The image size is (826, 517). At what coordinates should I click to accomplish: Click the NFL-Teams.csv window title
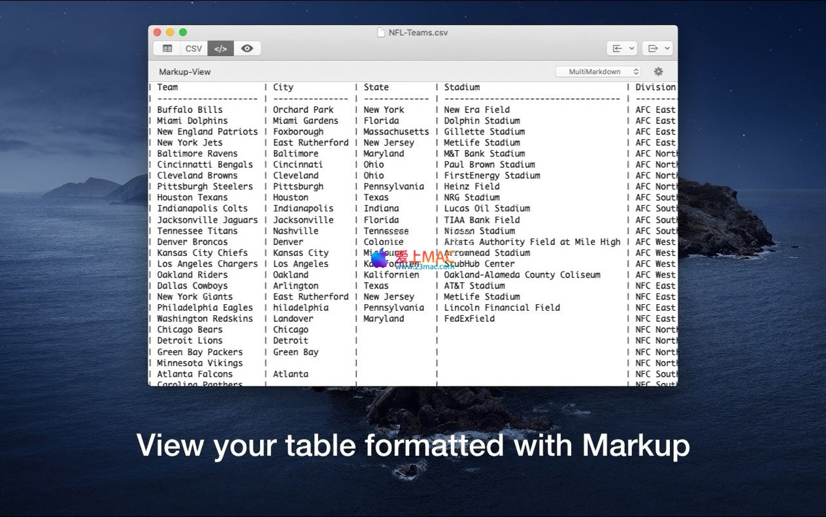tap(418, 33)
